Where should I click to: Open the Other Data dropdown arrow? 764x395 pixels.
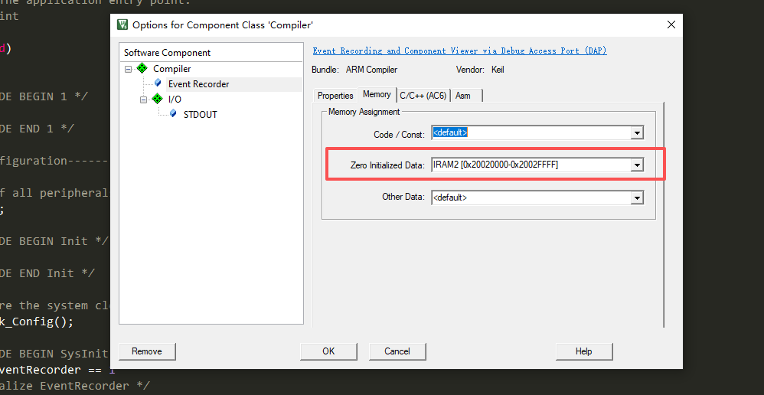point(636,197)
